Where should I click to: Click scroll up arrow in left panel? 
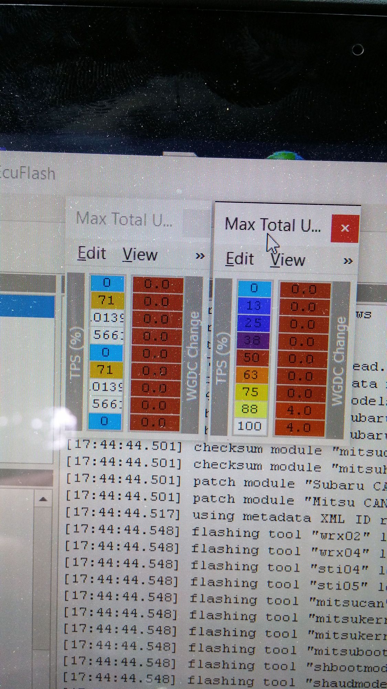43,499
